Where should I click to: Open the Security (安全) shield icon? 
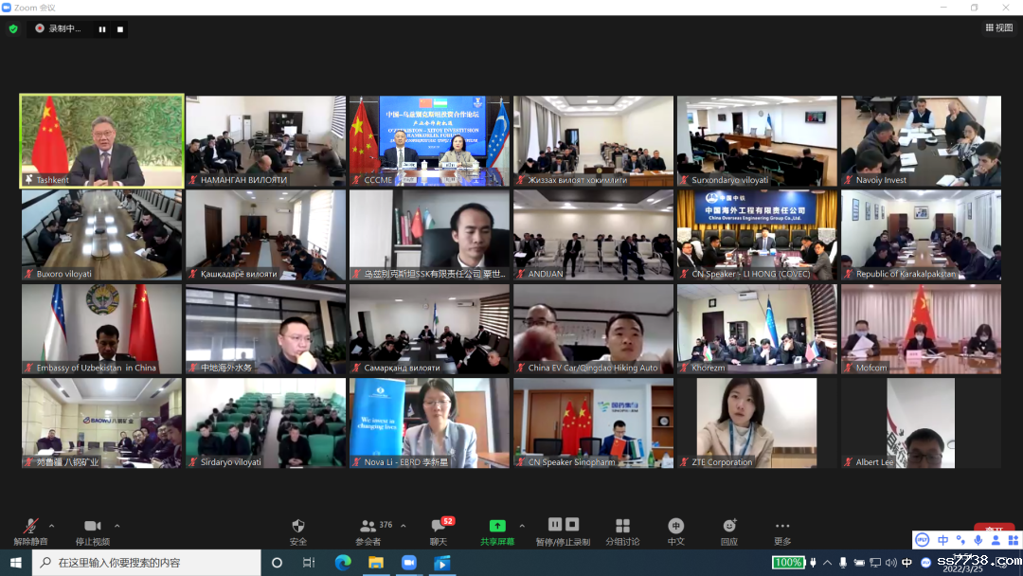pyautogui.click(x=298, y=526)
